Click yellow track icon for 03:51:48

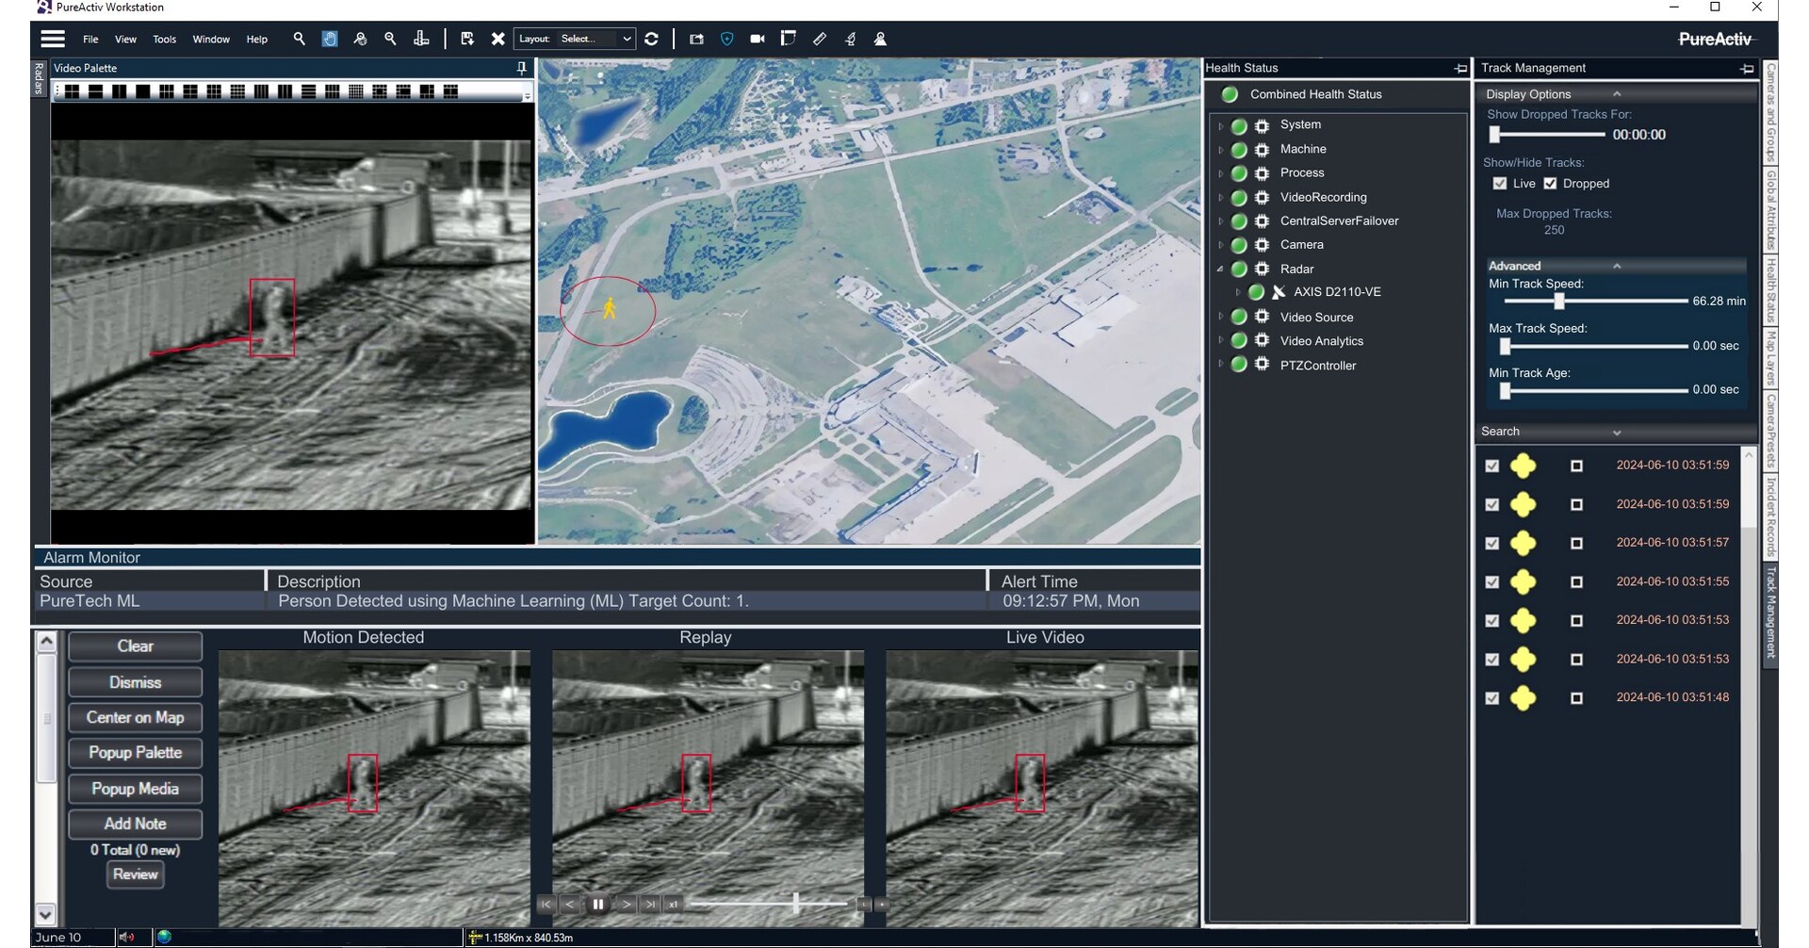pos(1524,698)
